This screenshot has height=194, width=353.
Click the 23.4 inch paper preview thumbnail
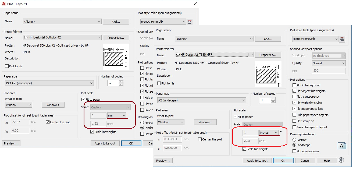pyautogui.click(x=268, y=74)
